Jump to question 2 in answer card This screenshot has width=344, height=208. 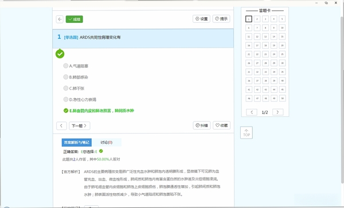click(x=257, y=19)
